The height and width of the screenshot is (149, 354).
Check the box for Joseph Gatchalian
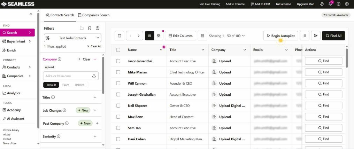(x=118, y=94)
